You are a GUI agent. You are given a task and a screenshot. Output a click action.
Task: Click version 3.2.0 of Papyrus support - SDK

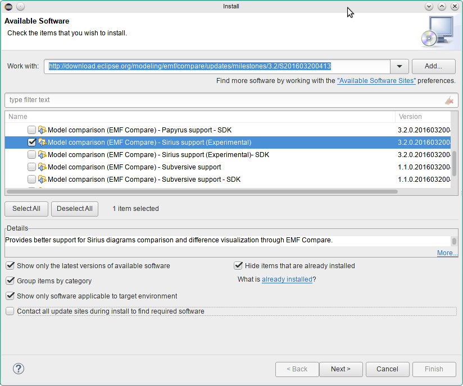click(424, 130)
